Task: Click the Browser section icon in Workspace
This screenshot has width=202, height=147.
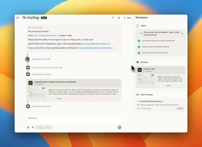Action: point(137,62)
